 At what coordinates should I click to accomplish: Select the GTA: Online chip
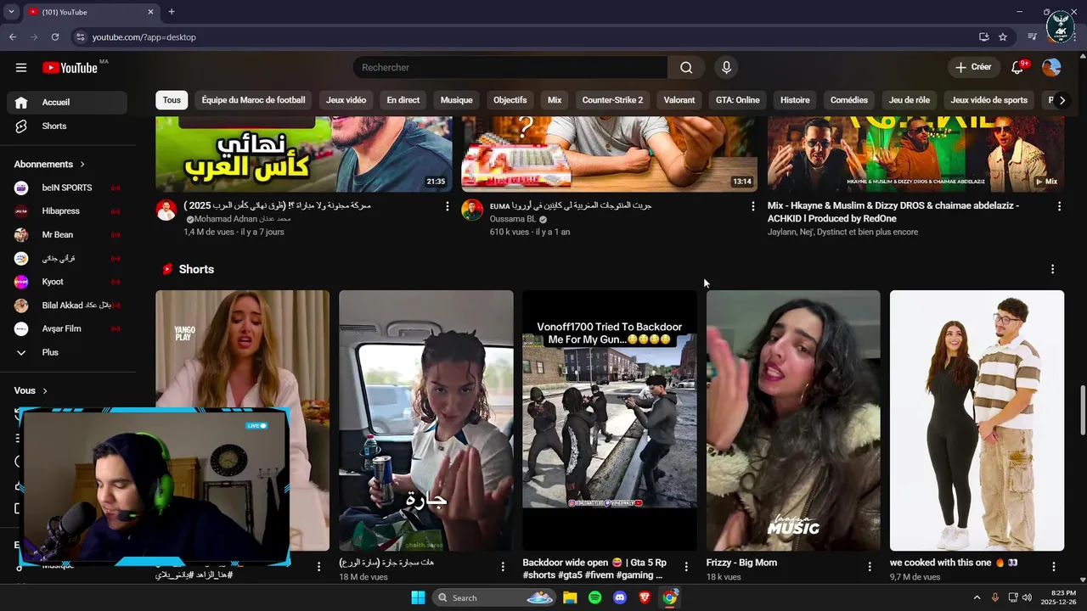737,100
